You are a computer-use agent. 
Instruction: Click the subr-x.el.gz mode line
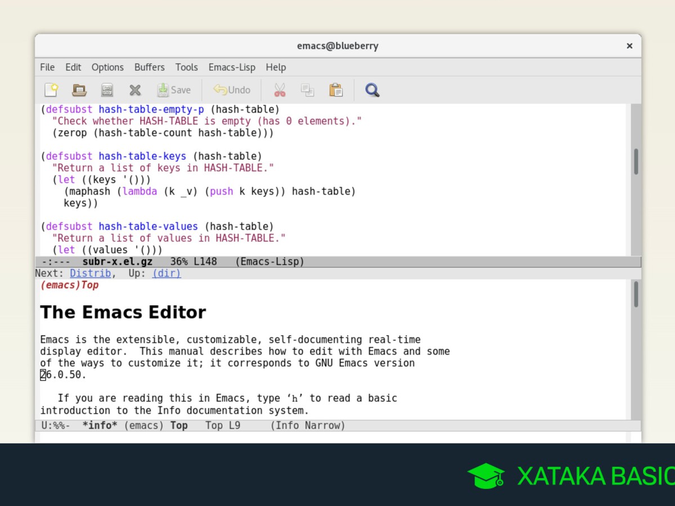coord(337,261)
